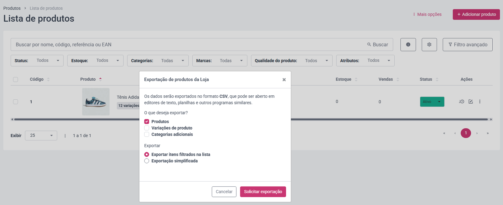Open the Atributos filter dropdown

[x=365, y=61]
